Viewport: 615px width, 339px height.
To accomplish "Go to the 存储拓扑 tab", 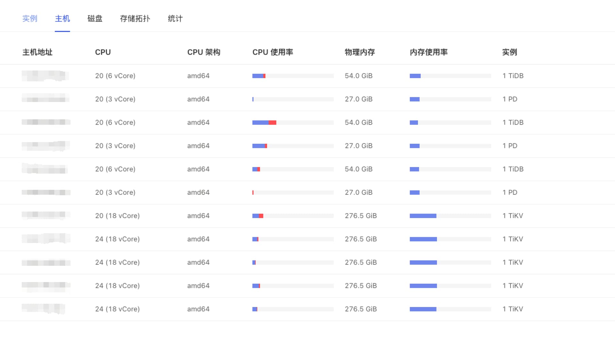I will [x=135, y=19].
